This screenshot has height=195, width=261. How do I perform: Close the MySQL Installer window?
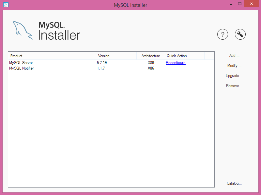[251, 4]
